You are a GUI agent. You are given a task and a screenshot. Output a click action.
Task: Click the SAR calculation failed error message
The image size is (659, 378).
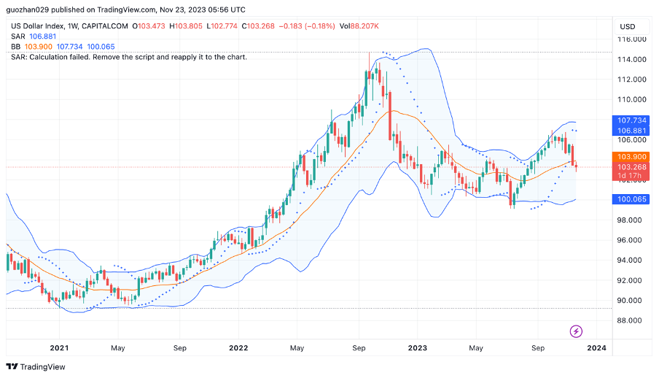tap(129, 57)
